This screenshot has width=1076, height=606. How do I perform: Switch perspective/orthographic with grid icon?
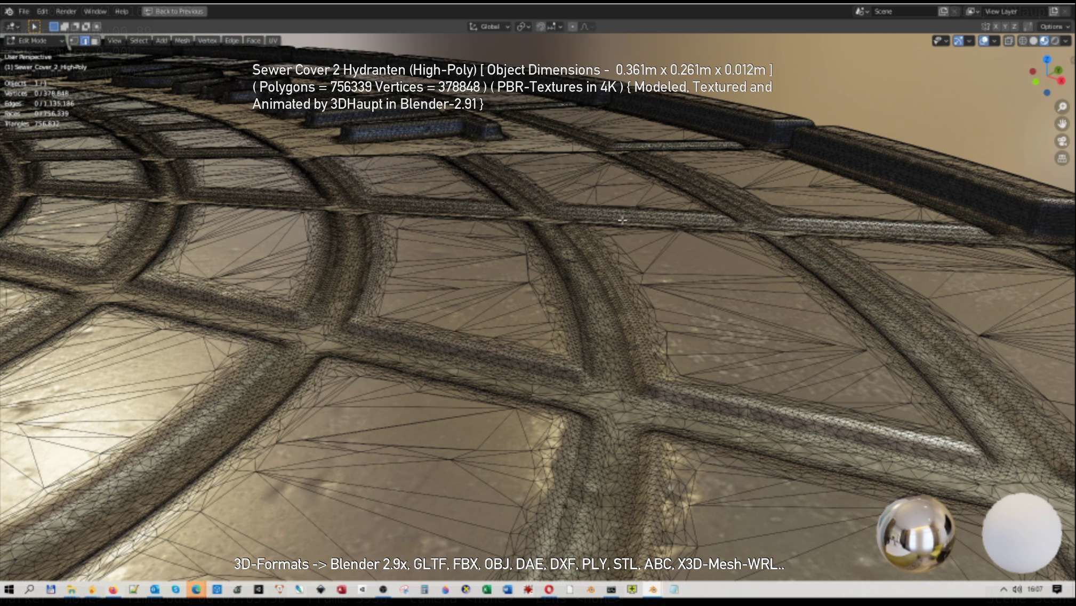(1062, 158)
